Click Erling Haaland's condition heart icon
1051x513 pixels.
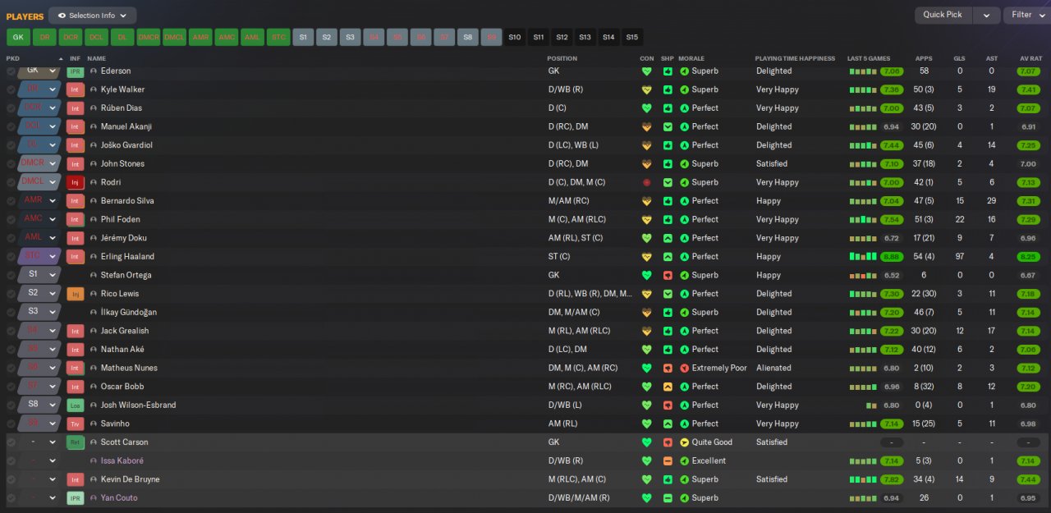pos(646,257)
